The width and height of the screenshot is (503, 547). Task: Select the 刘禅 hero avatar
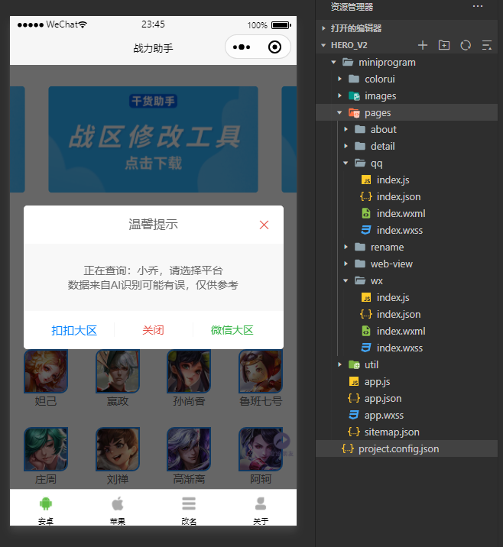[118, 449]
